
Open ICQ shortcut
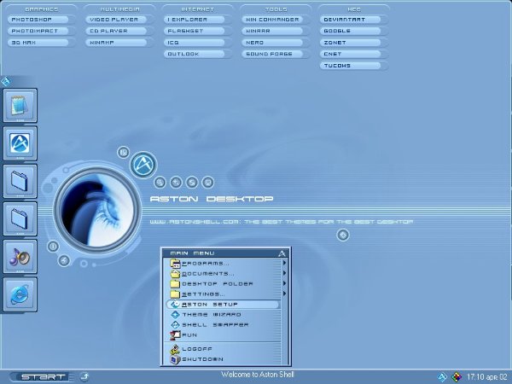(195, 43)
